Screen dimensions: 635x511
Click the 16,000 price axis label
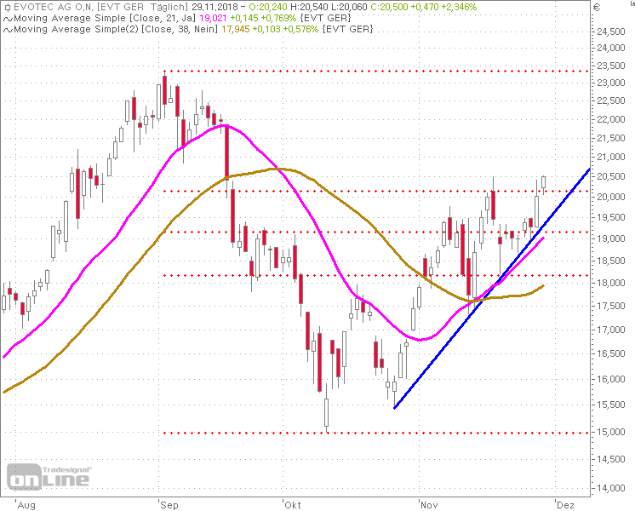611,379
